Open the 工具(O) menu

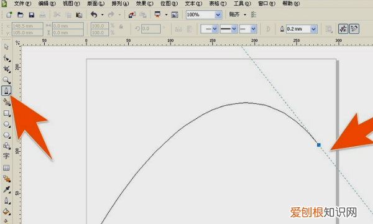click(x=242, y=4)
